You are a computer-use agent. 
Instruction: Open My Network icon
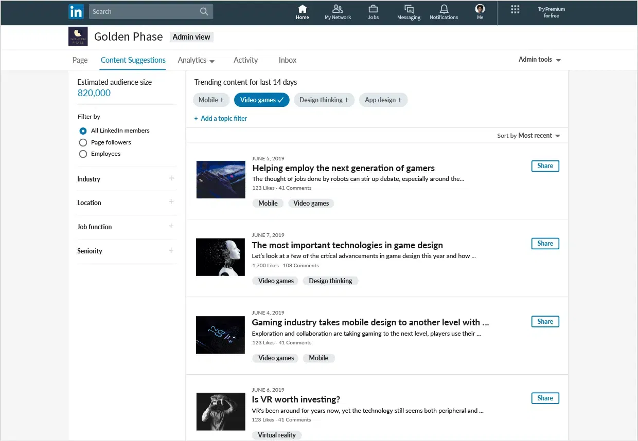[338, 9]
